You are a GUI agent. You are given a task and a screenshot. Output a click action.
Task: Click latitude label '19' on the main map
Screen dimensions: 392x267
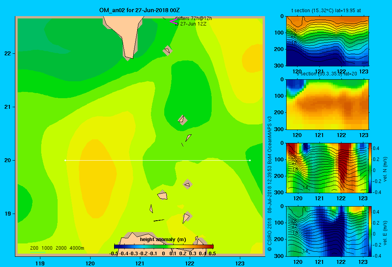click(x=8, y=214)
